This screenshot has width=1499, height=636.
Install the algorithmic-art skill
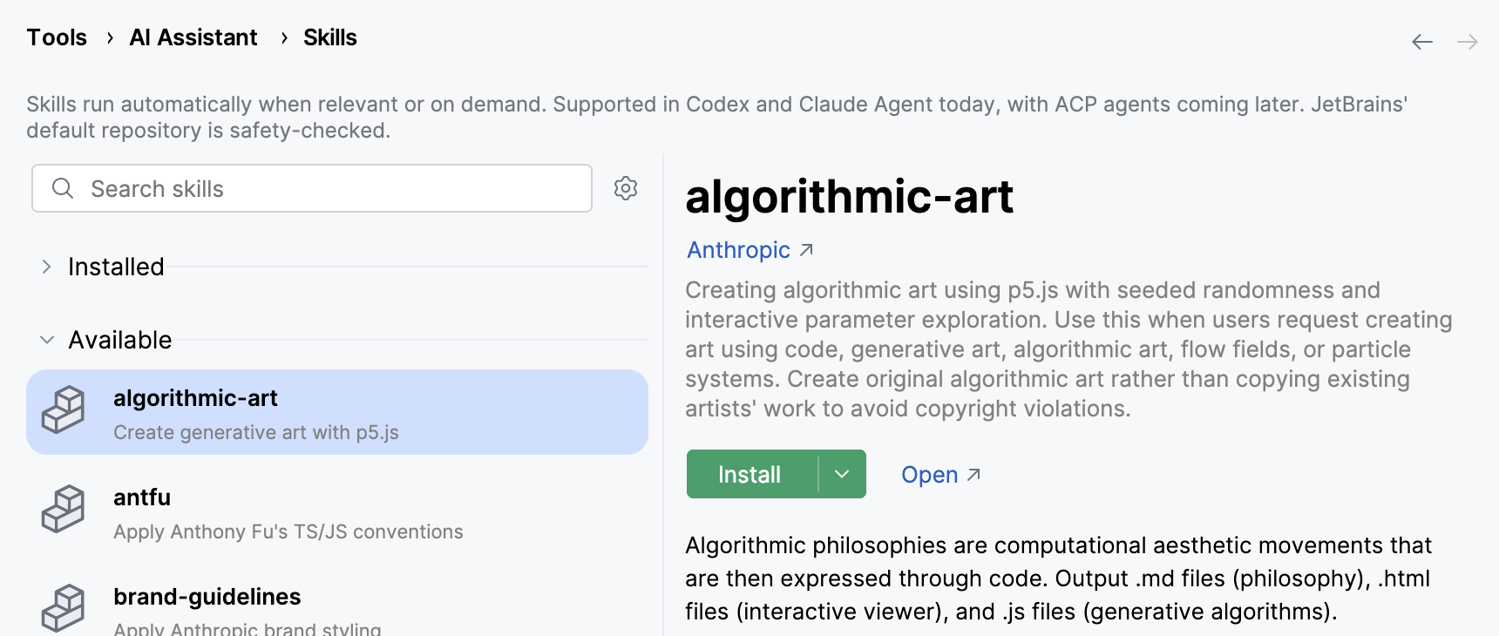pyautogui.click(x=751, y=474)
